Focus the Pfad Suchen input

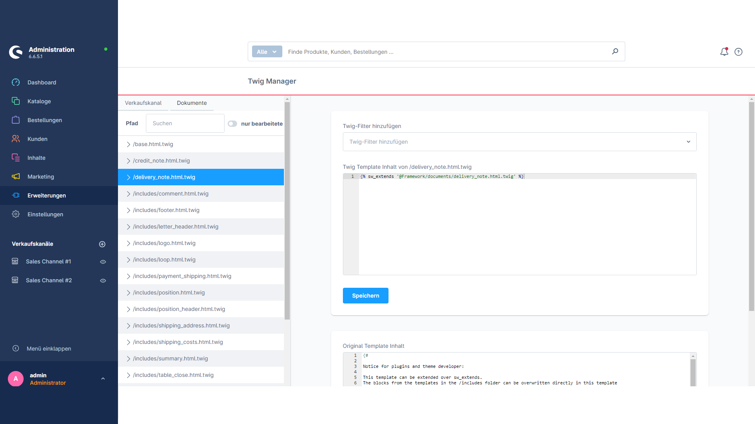(185, 123)
